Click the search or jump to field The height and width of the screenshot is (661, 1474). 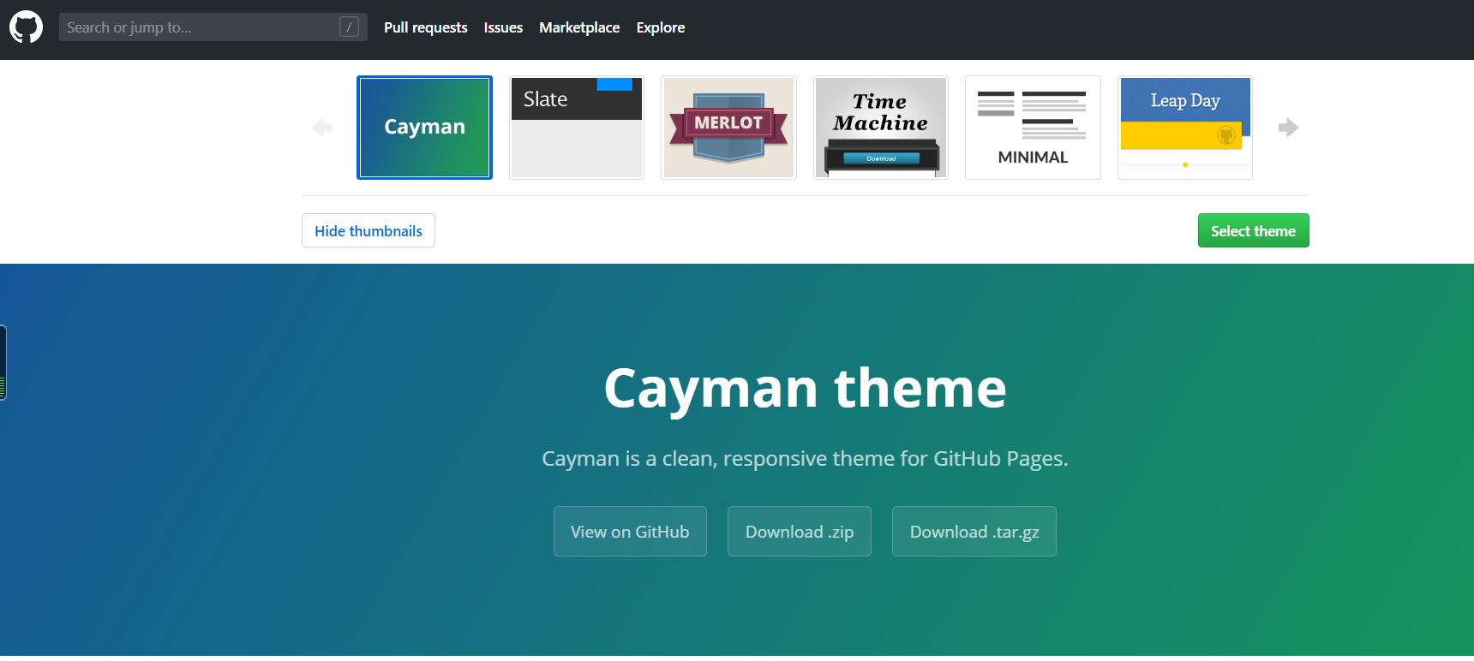coord(213,27)
